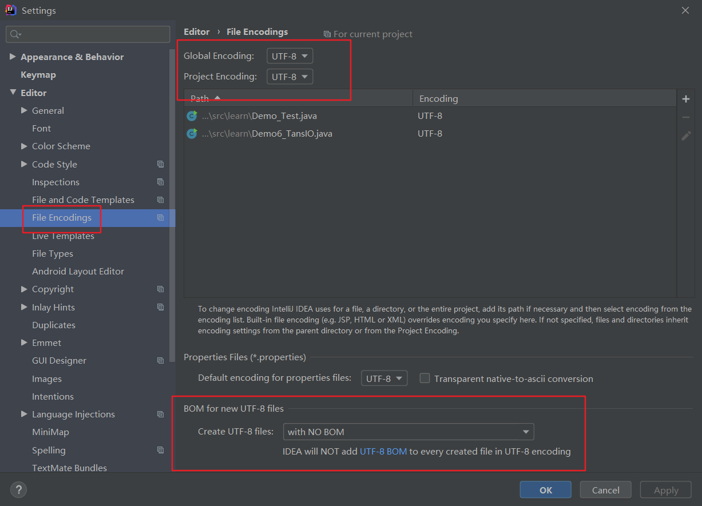Open default properties files encoding dropdown
Viewport: 702px width, 506px height.
(384, 378)
